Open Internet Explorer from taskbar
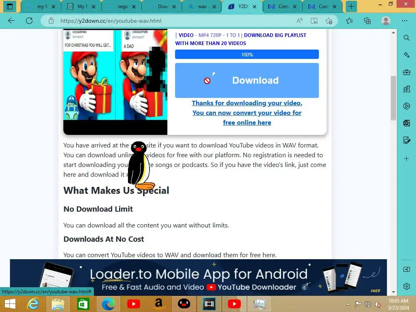 tap(33, 304)
